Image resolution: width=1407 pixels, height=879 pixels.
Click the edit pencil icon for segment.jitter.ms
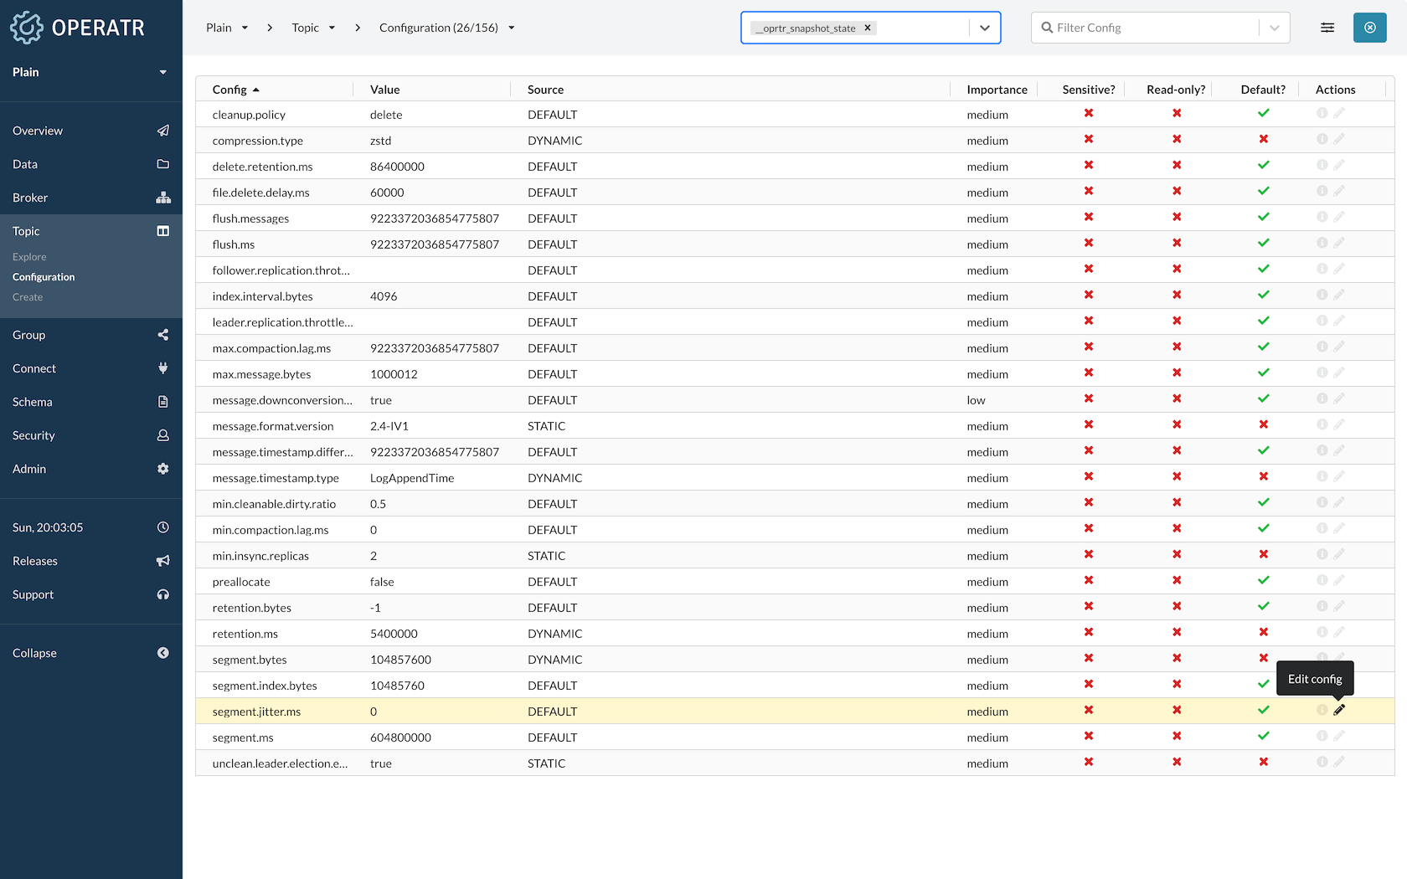click(1340, 710)
